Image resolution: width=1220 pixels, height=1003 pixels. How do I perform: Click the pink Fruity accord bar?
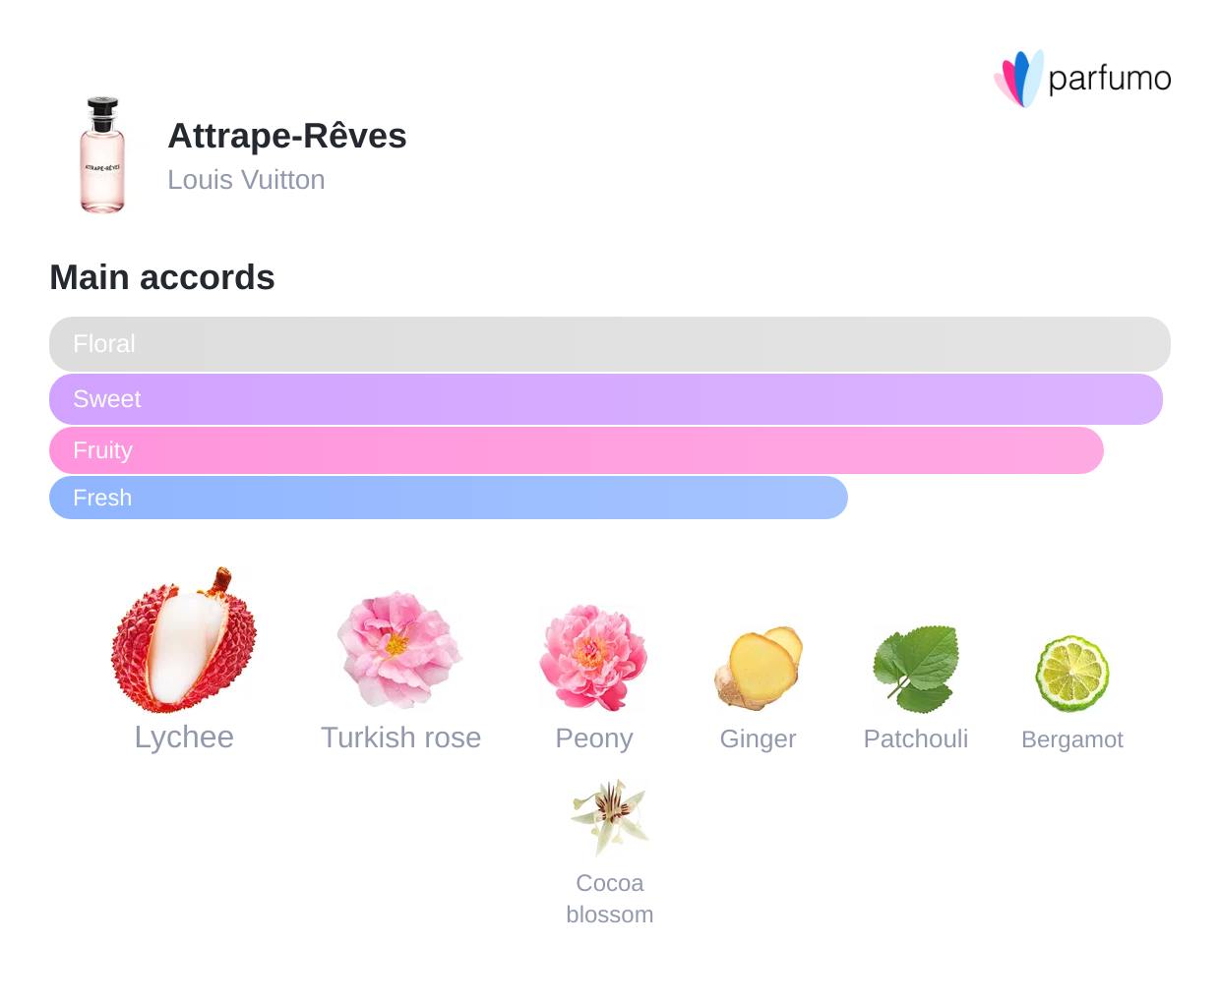[x=577, y=450]
